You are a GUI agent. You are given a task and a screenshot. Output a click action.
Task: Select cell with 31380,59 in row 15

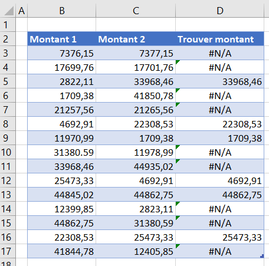click(136, 223)
